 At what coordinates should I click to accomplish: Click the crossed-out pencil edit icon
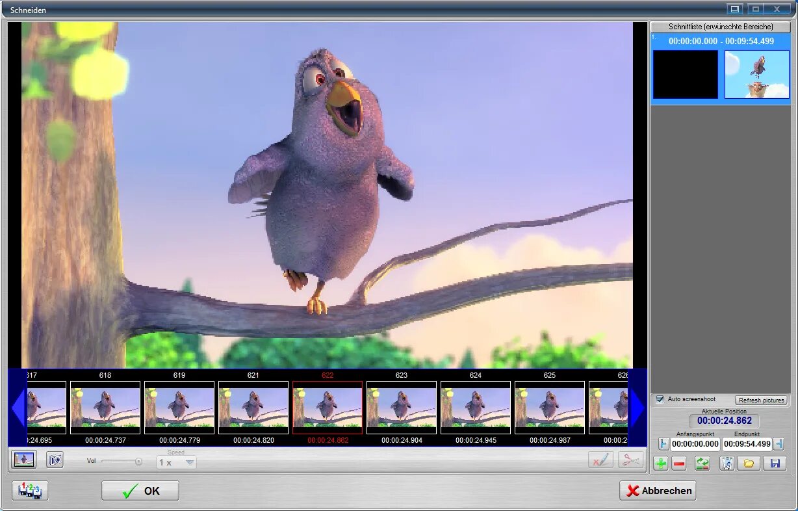(600, 460)
